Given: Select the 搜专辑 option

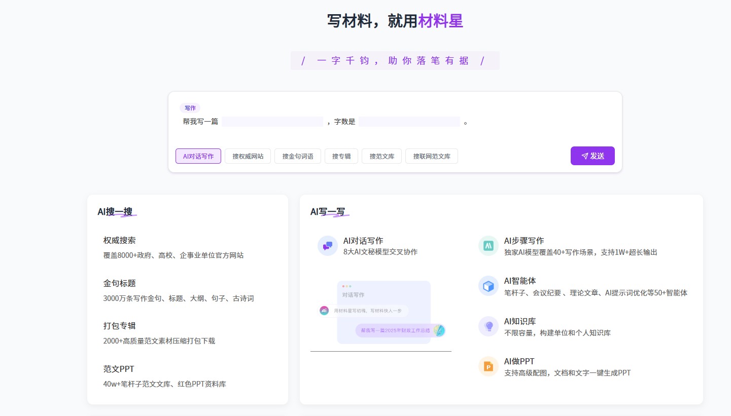Looking at the screenshot, I should (x=341, y=156).
